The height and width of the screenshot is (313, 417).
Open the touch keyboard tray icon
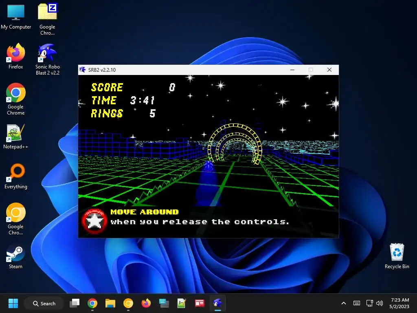click(x=357, y=303)
